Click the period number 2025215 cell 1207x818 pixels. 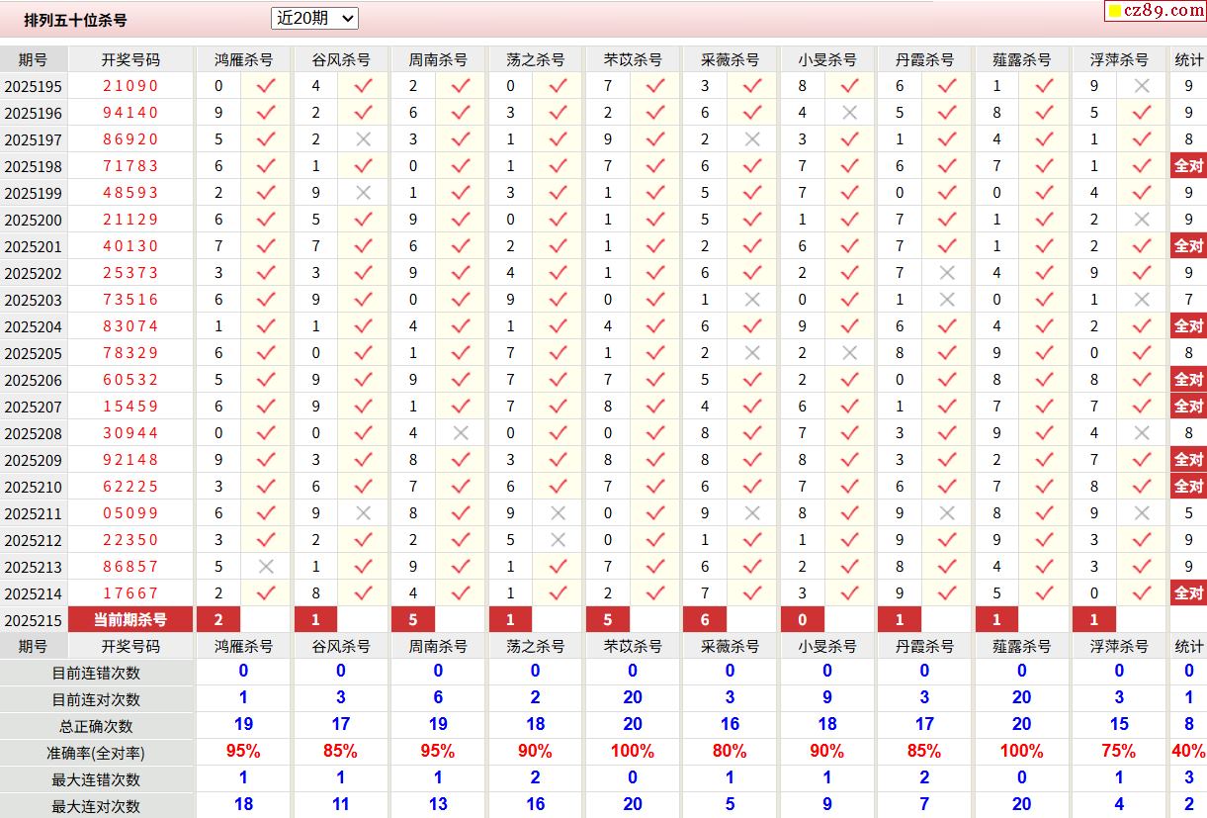(x=34, y=620)
